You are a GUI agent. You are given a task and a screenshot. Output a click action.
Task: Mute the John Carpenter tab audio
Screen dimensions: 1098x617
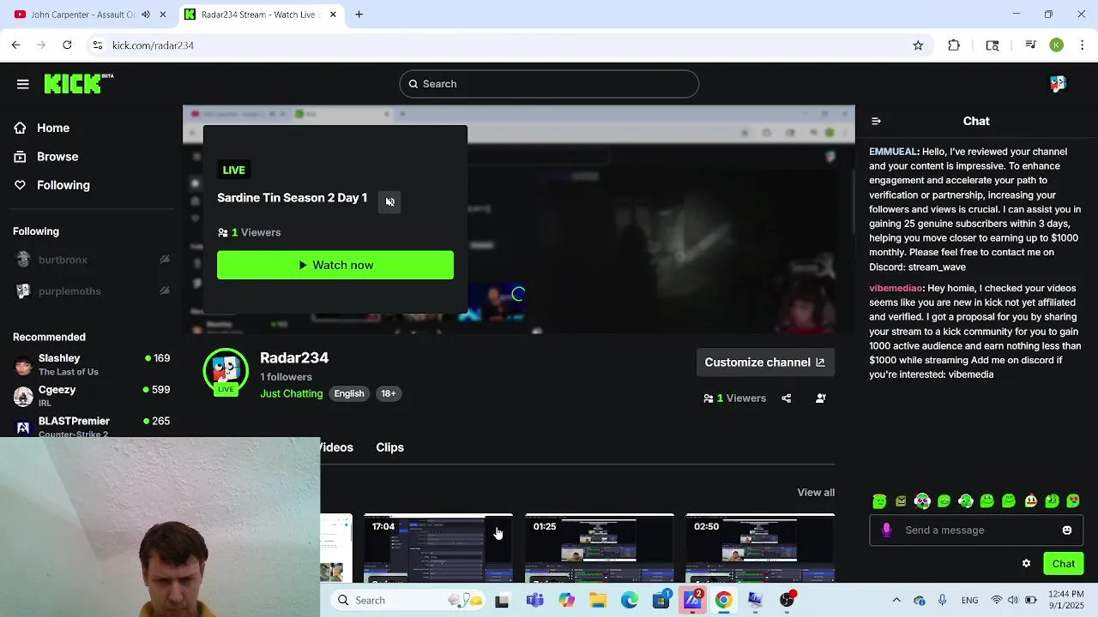pos(146,15)
